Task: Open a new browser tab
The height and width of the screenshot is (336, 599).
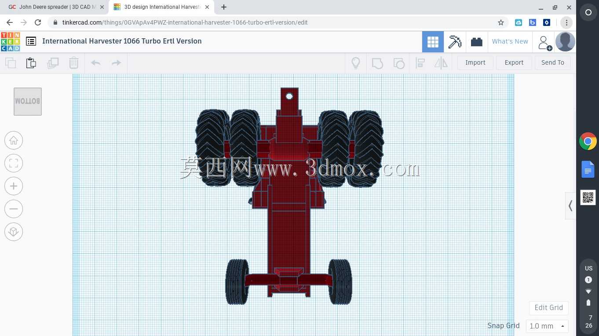Action: click(224, 7)
